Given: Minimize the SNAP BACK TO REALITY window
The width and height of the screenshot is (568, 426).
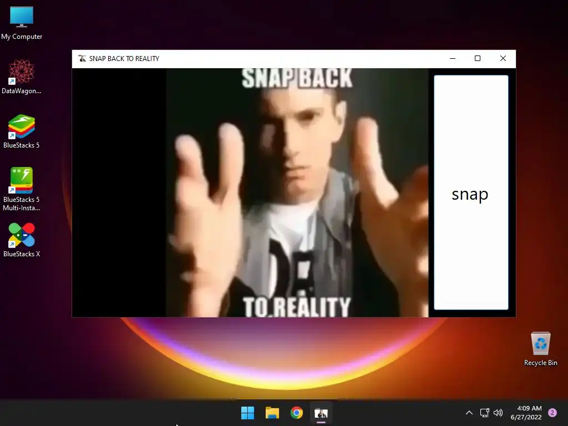Looking at the screenshot, I should coord(453,58).
